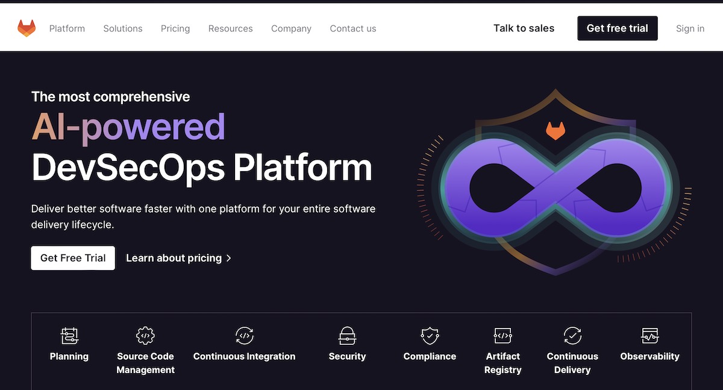Click the header Get free trial button
Screen dimensions: 723x390
pyautogui.click(x=618, y=28)
